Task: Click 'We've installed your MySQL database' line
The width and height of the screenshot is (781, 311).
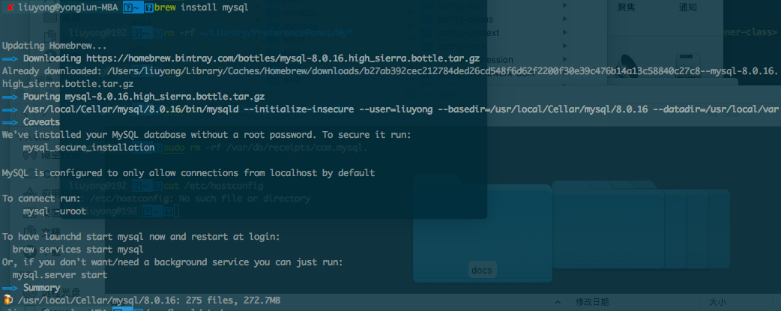Action: (x=207, y=135)
